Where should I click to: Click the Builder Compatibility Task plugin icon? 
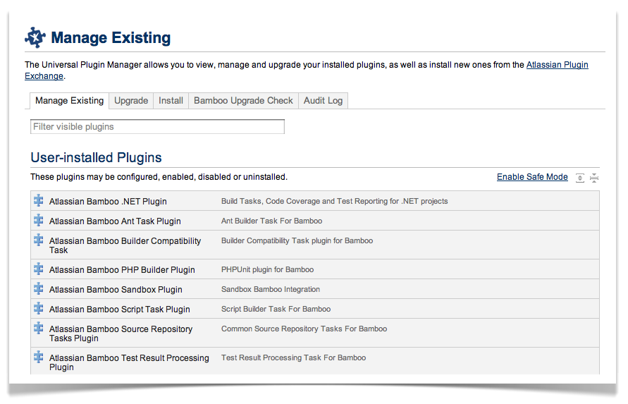click(39, 240)
